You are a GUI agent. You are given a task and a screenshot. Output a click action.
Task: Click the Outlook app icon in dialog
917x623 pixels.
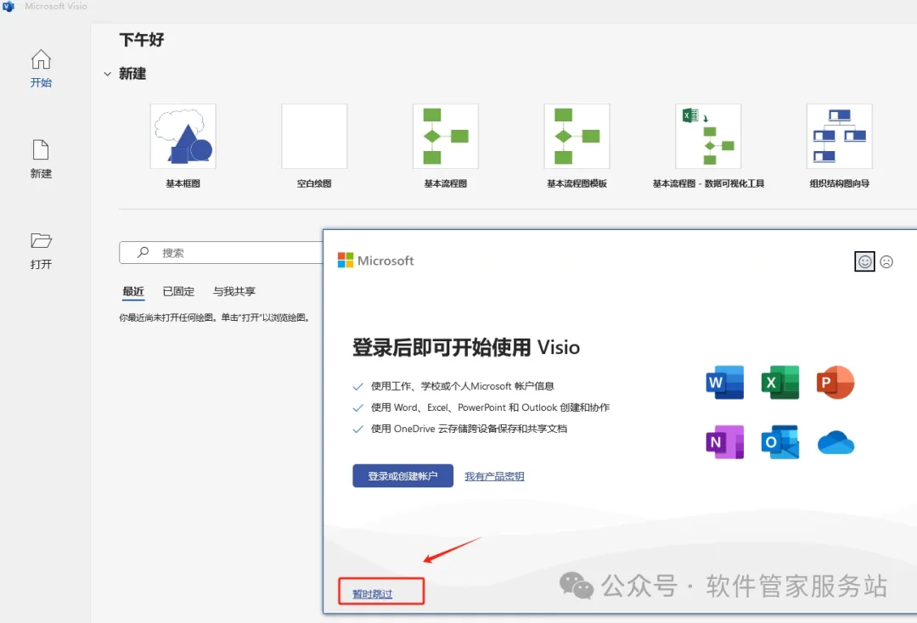780,442
